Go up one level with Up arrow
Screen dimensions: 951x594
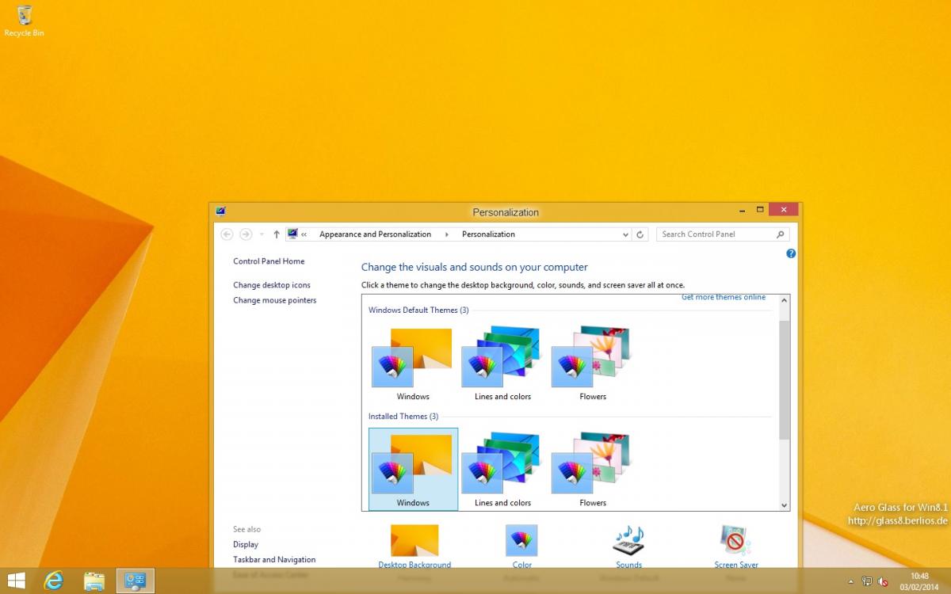click(x=277, y=234)
